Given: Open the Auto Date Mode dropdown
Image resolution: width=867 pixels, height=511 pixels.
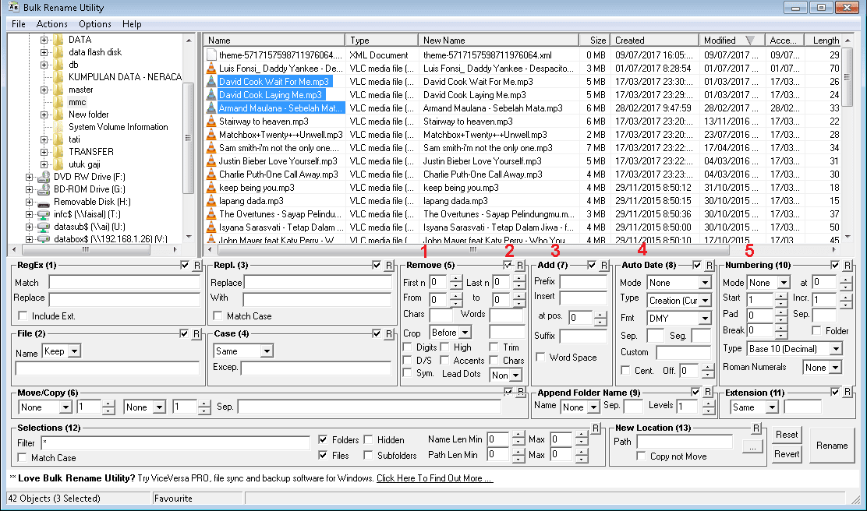Looking at the screenshot, I should [679, 282].
